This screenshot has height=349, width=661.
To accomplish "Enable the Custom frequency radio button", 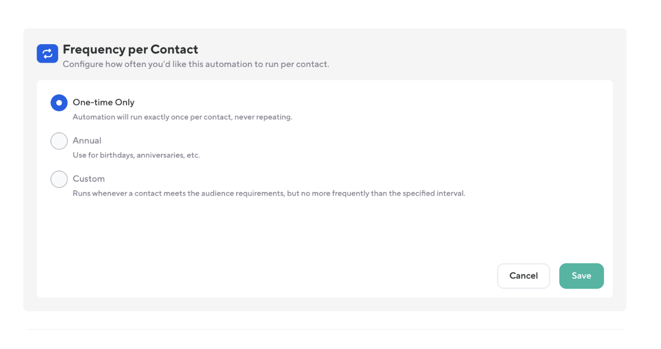I will (x=59, y=179).
